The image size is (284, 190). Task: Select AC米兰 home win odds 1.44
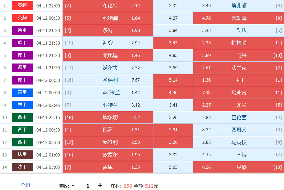tap(108, 92)
